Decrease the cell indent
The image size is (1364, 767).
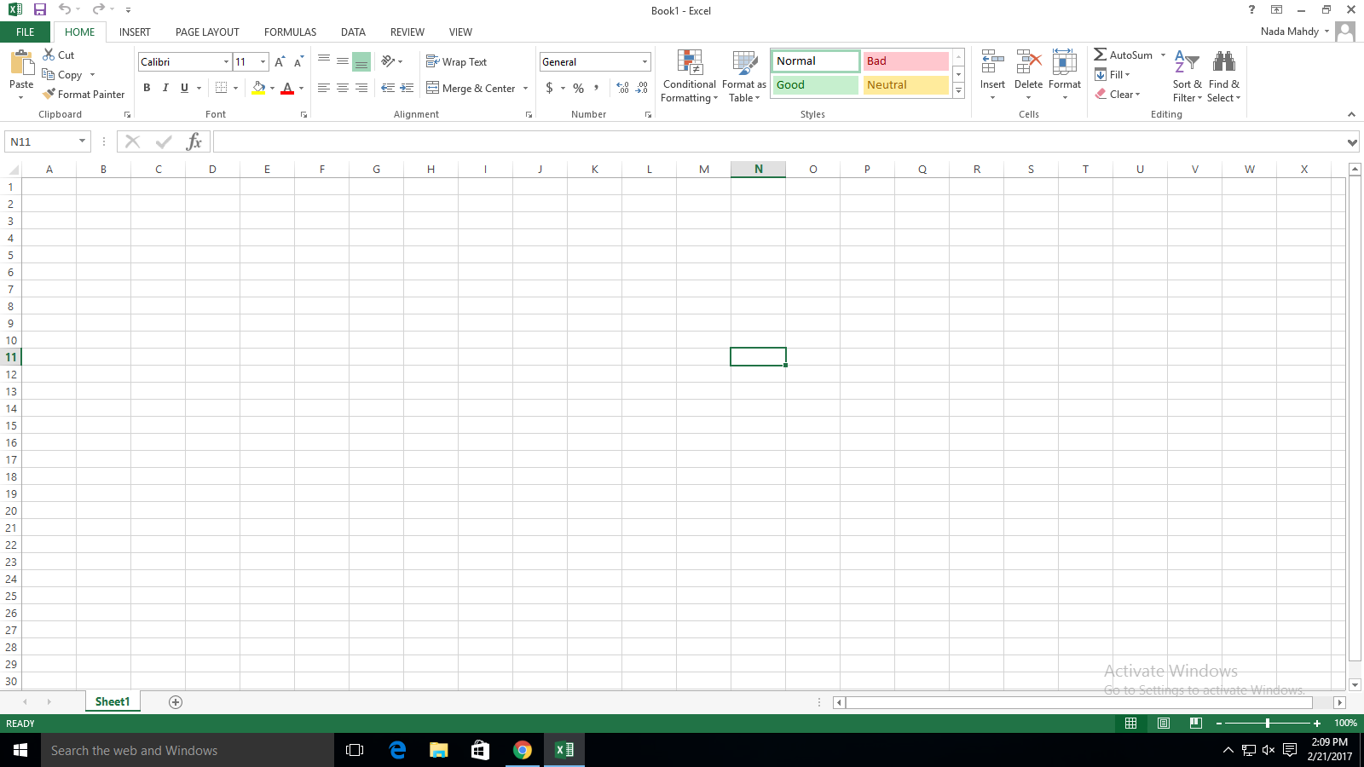(388, 88)
